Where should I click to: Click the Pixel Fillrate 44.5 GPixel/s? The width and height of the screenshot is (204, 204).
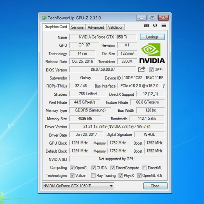[x=85, y=102]
